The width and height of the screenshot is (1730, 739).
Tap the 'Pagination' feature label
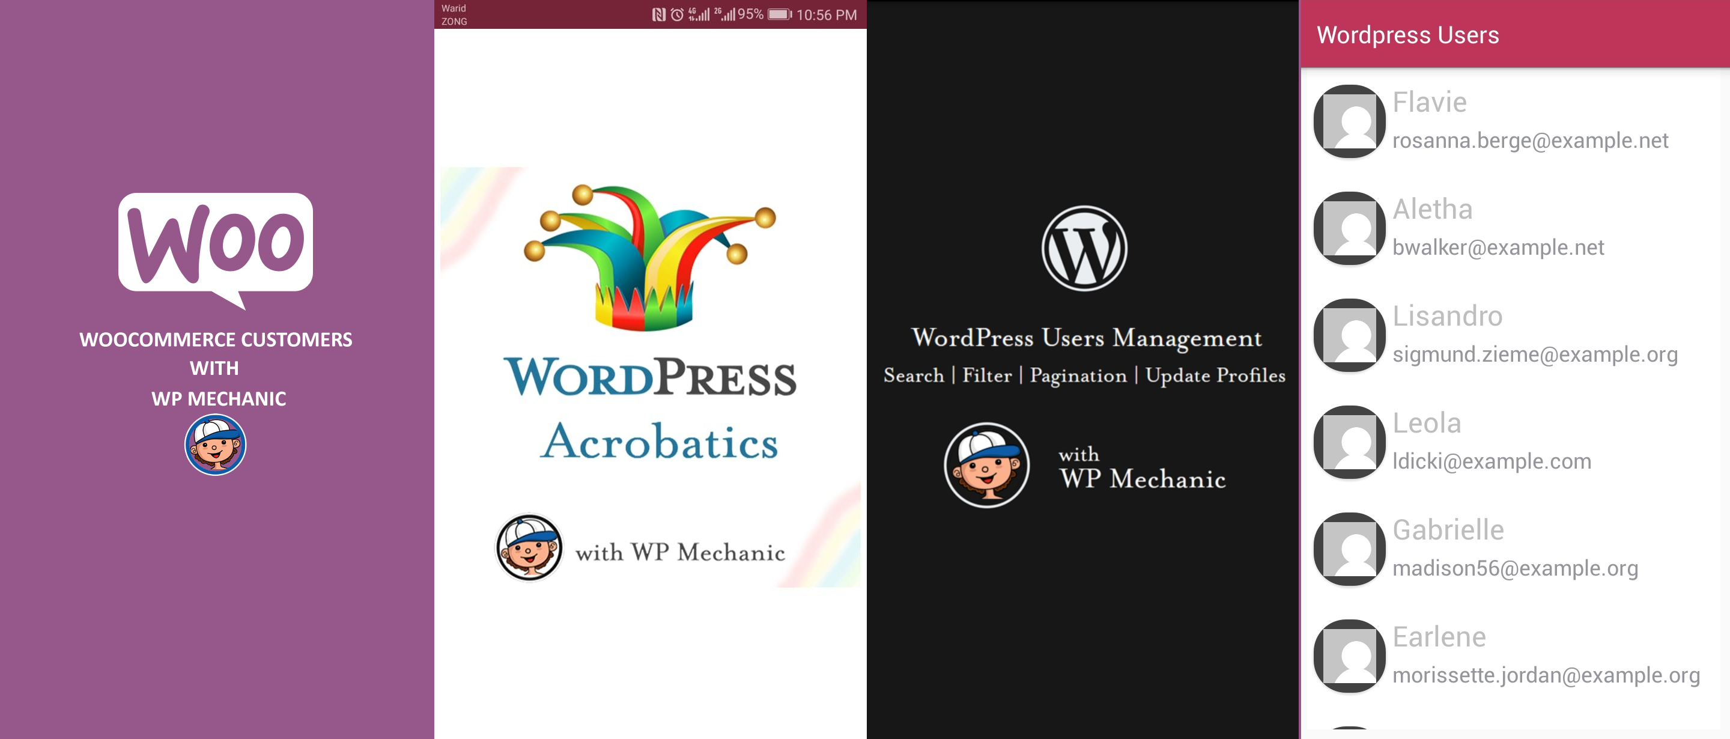coord(1078,376)
